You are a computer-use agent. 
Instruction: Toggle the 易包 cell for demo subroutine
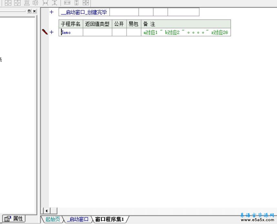click(x=134, y=32)
